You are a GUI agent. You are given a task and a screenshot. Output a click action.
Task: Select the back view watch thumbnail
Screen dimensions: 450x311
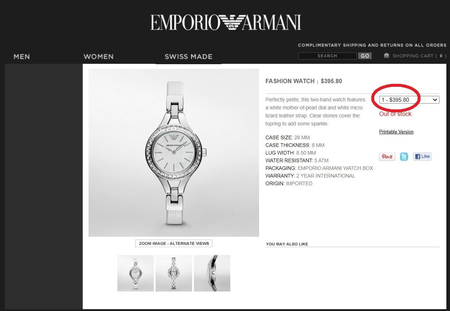(x=174, y=273)
